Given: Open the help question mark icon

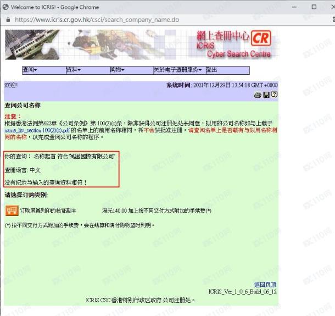Looking at the screenshot, I should pyautogui.click(x=275, y=95).
